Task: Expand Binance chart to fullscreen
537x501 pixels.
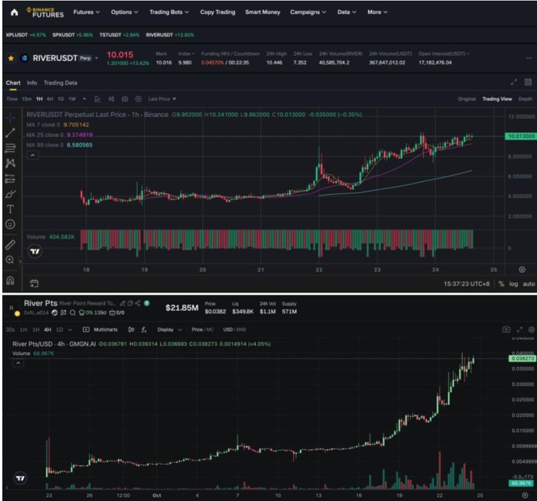Action: (514, 83)
